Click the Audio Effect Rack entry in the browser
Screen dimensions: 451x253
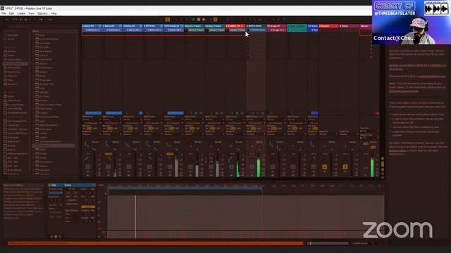pyautogui.click(x=49, y=39)
